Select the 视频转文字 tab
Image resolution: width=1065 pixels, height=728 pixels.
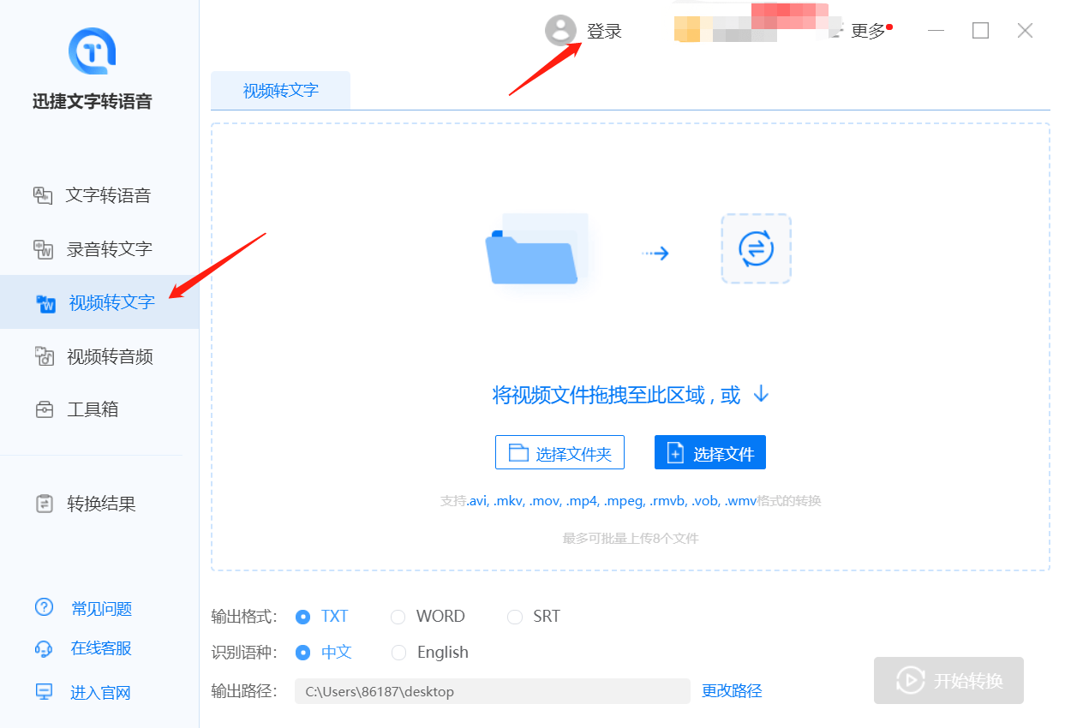click(280, 91)
